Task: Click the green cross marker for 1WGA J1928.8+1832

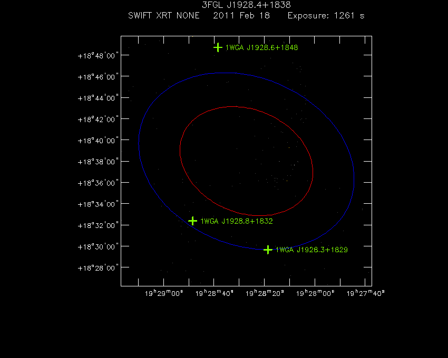Action: click(192, 221)
